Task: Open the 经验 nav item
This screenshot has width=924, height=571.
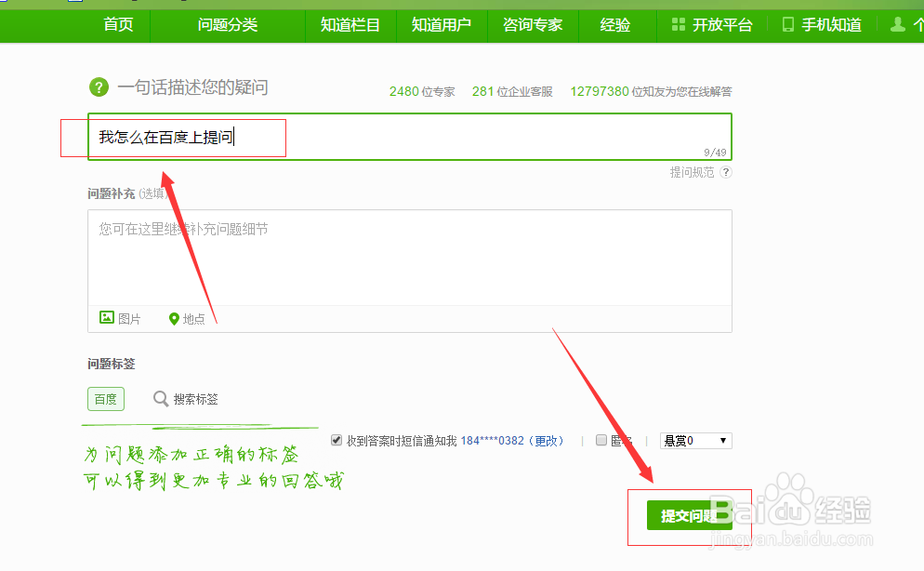Action: (x=615, y=25)
